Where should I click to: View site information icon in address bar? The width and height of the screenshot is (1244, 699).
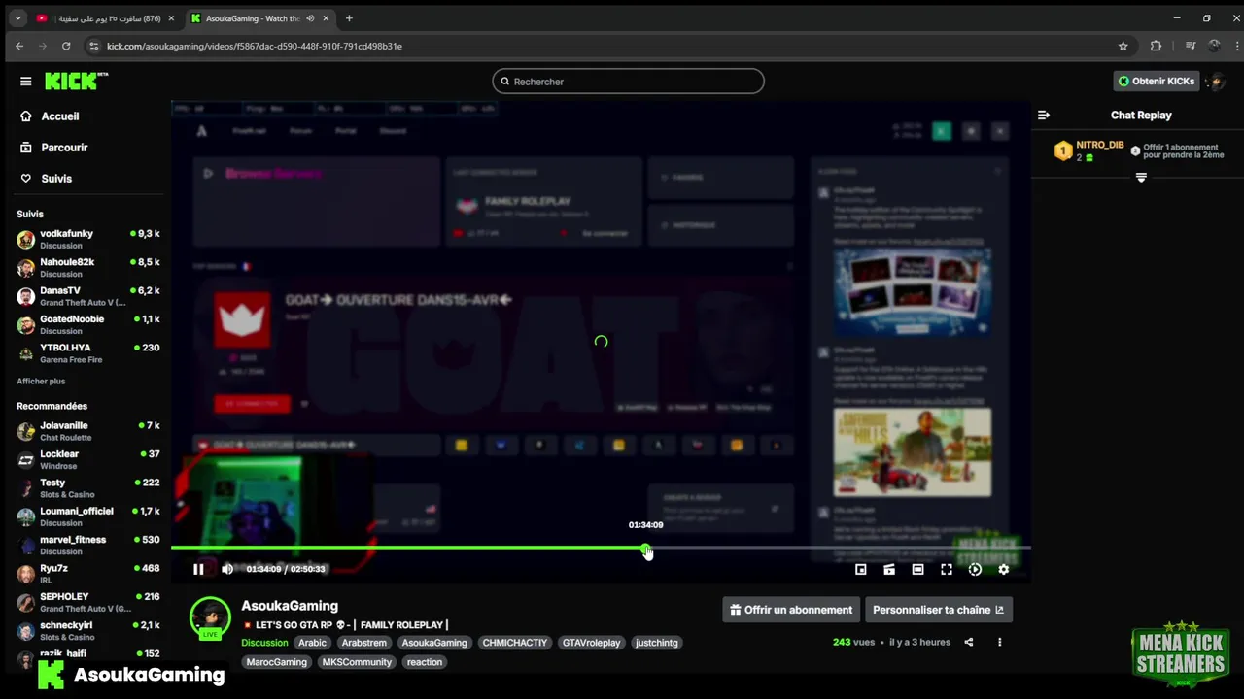(93, 46)
